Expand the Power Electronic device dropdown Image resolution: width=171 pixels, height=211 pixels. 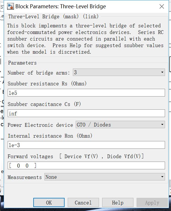pos(120,125)
